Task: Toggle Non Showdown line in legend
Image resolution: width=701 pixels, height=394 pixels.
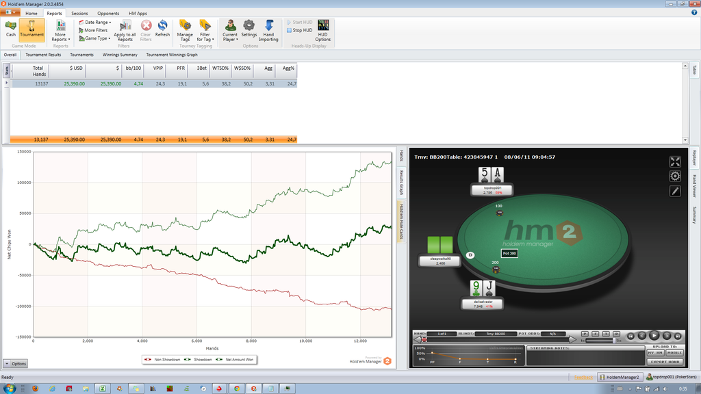Action: pyautogui.click(x=162, y=360)
